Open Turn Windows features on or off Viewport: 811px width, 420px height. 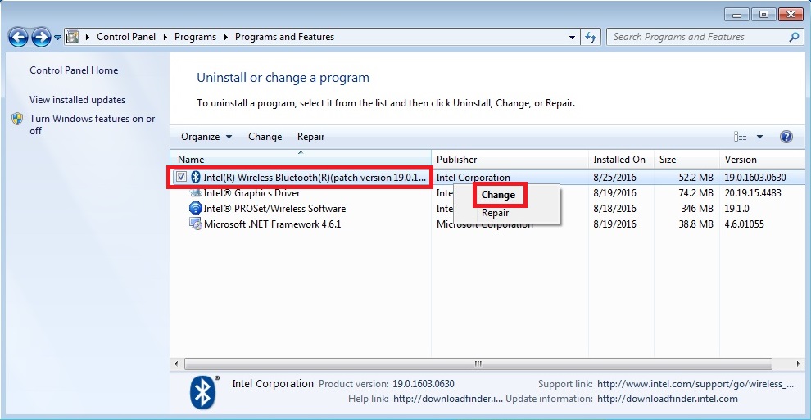[x=92, y=124]
